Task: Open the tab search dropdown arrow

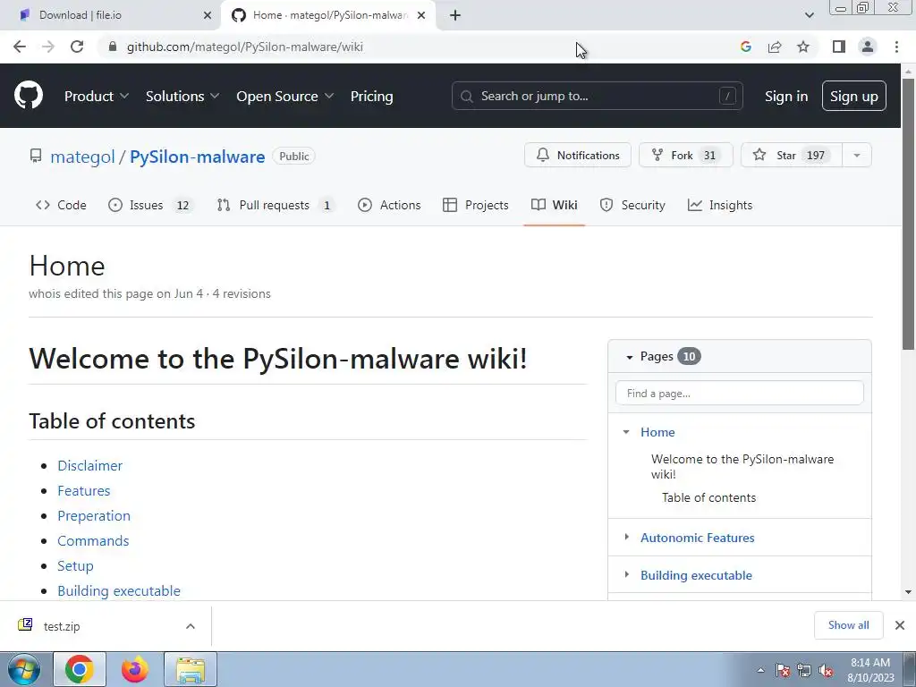Action: tap(809, 15)
